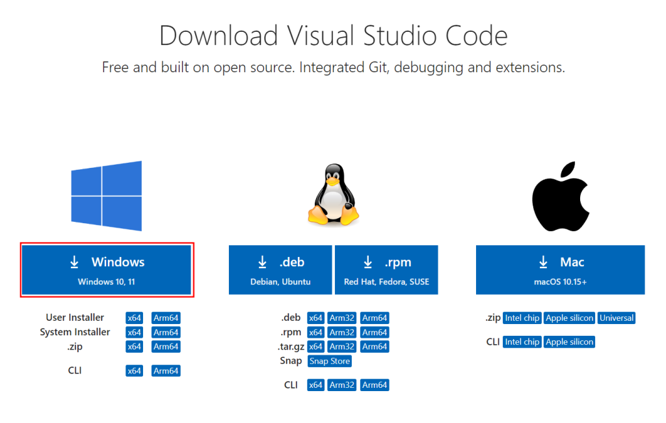Viewport: 666px width, 423px height.
Task: Get Linux .deb x64 package
Action: coord(315,318)
